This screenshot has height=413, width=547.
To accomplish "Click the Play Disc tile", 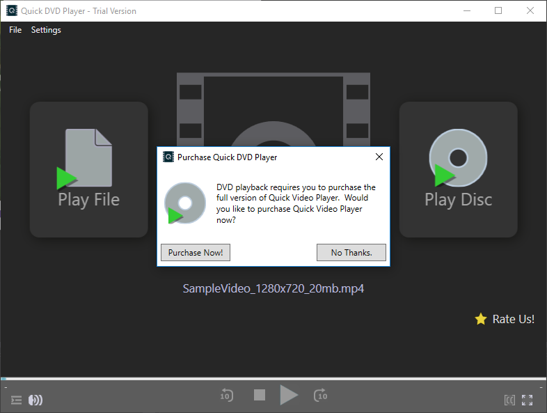I will [x=459, y=170].
